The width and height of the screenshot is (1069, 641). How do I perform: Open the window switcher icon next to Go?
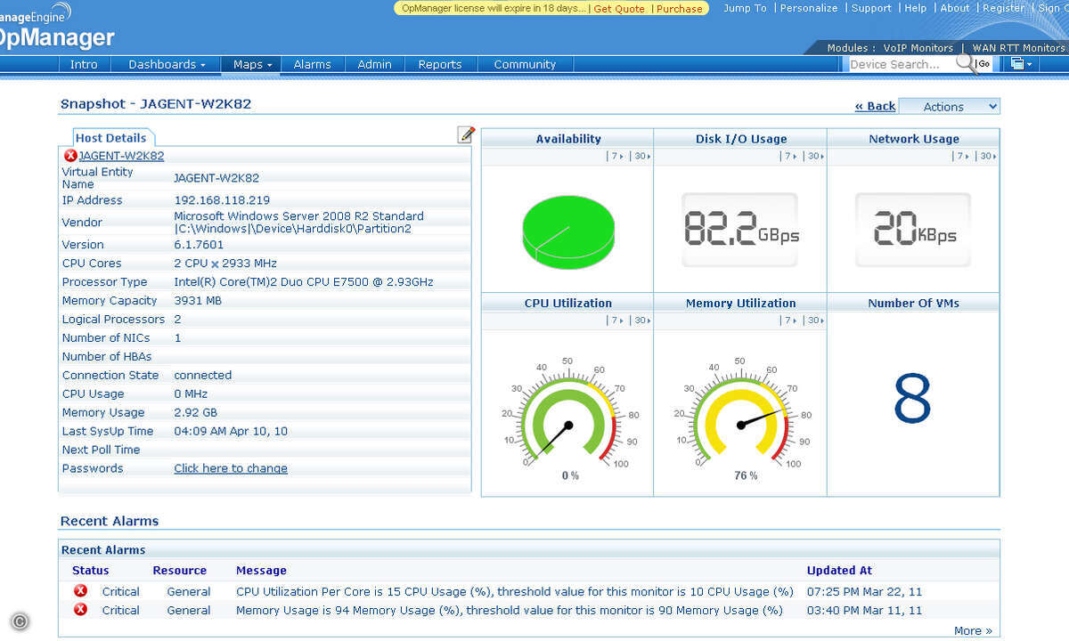[x=1021, y=64]
